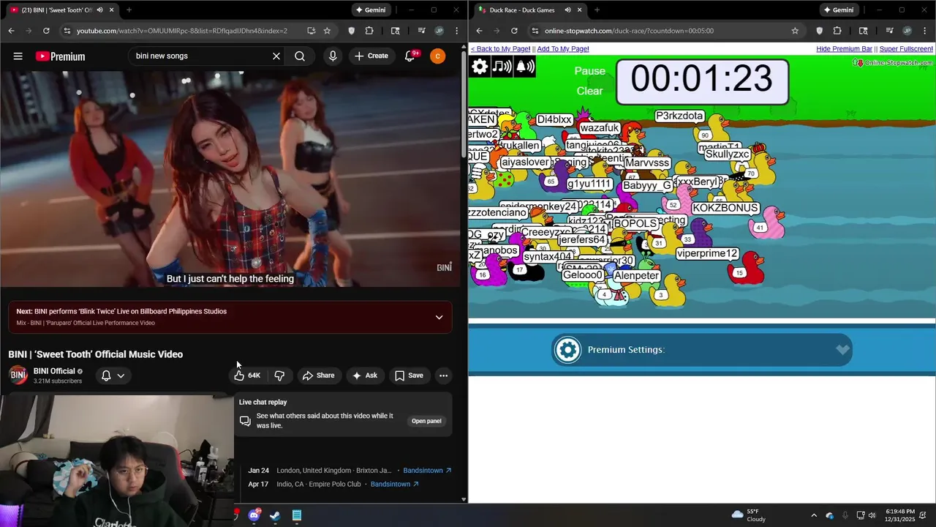Reload the YouTube browser window
Viewport: 936px width, 527px height.
[x=46, y=31]
